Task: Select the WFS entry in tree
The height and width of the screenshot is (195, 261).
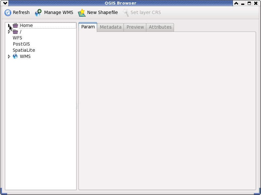Action: click(17, 38)
